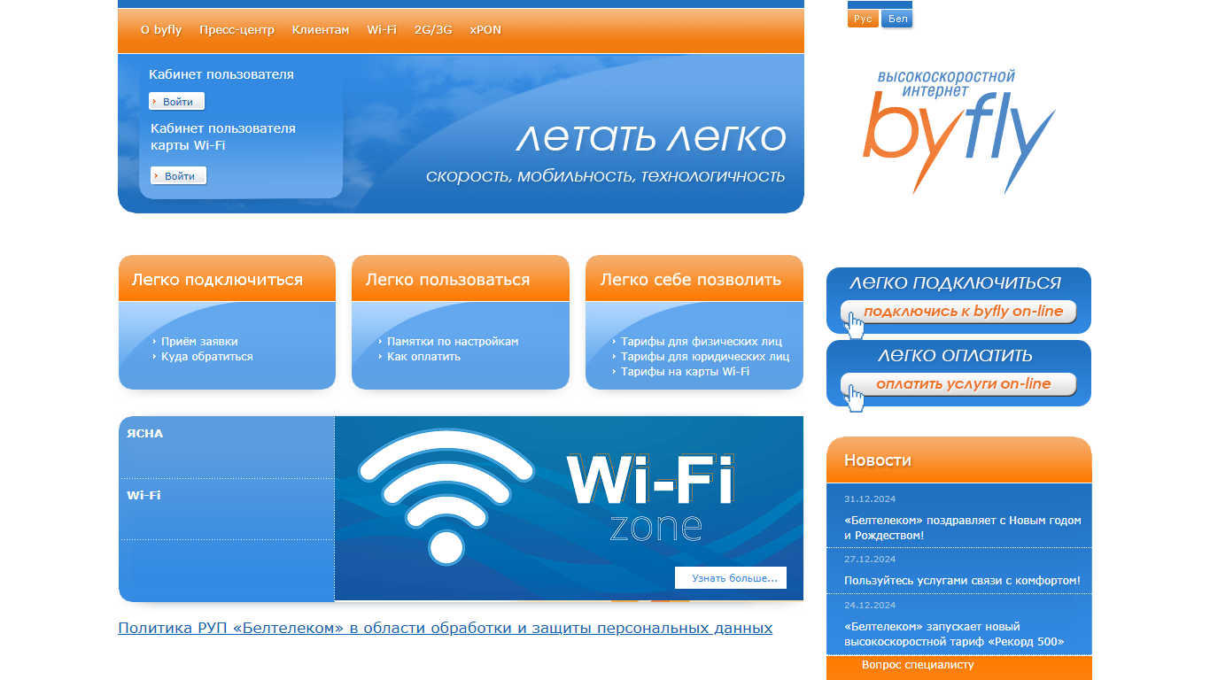Click the date 24.12.2024
The height and width of the screenshot is (680, 1210).
(870, 606)
